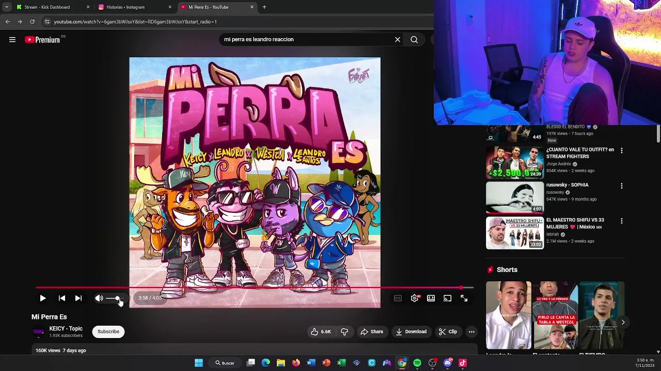Go forward in browser history
661x371 pixels.
pyautogui.click(x=20, y=22)
